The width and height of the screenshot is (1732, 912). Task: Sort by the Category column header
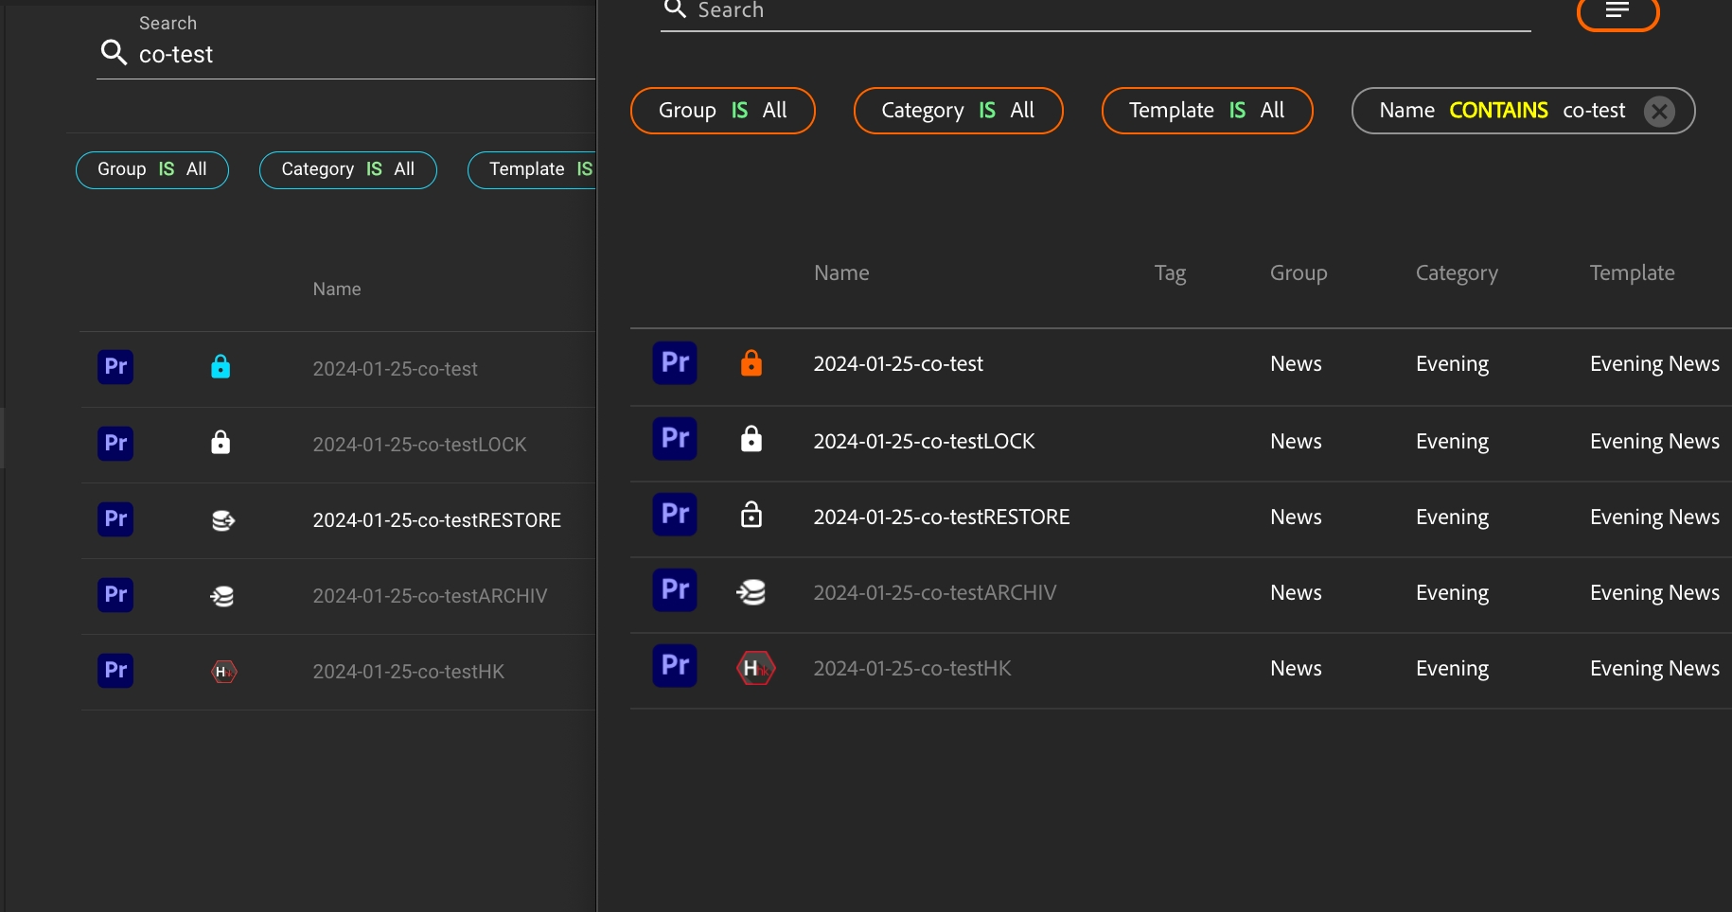(1457, 273)
